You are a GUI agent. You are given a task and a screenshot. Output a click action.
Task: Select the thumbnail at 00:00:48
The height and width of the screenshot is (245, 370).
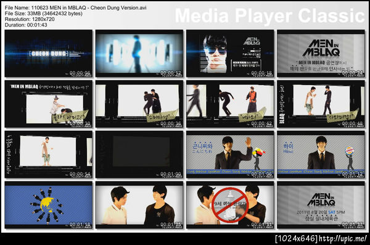click(321, 104)
